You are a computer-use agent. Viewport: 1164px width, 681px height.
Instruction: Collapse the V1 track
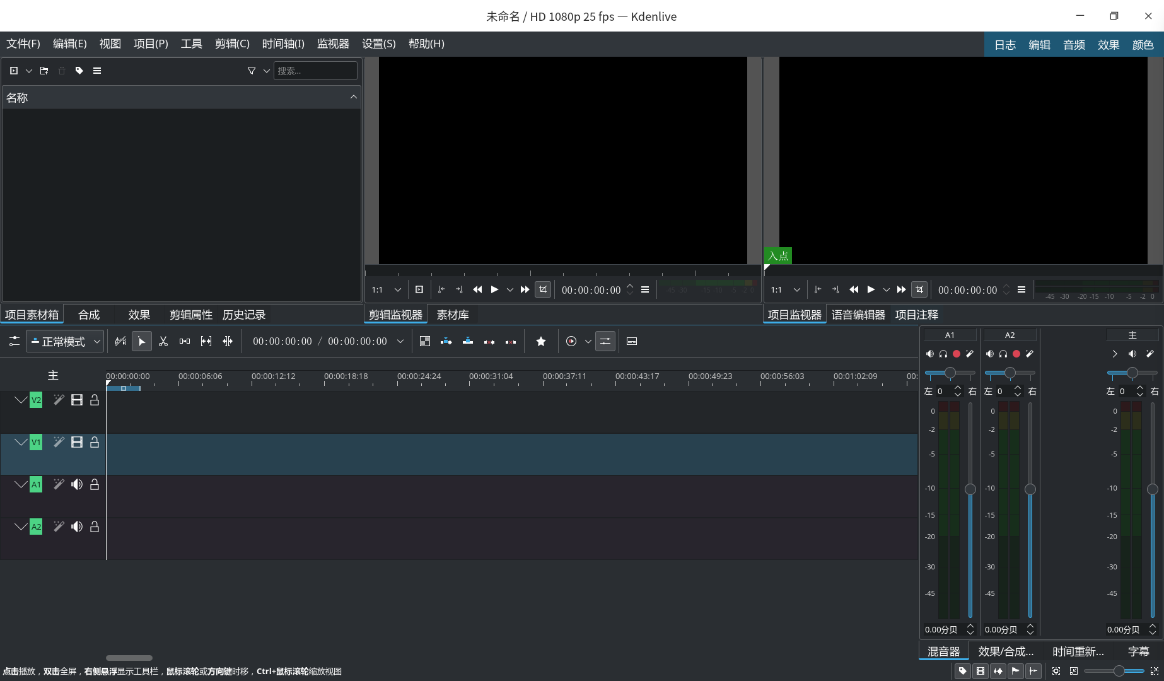pos(21,442)
